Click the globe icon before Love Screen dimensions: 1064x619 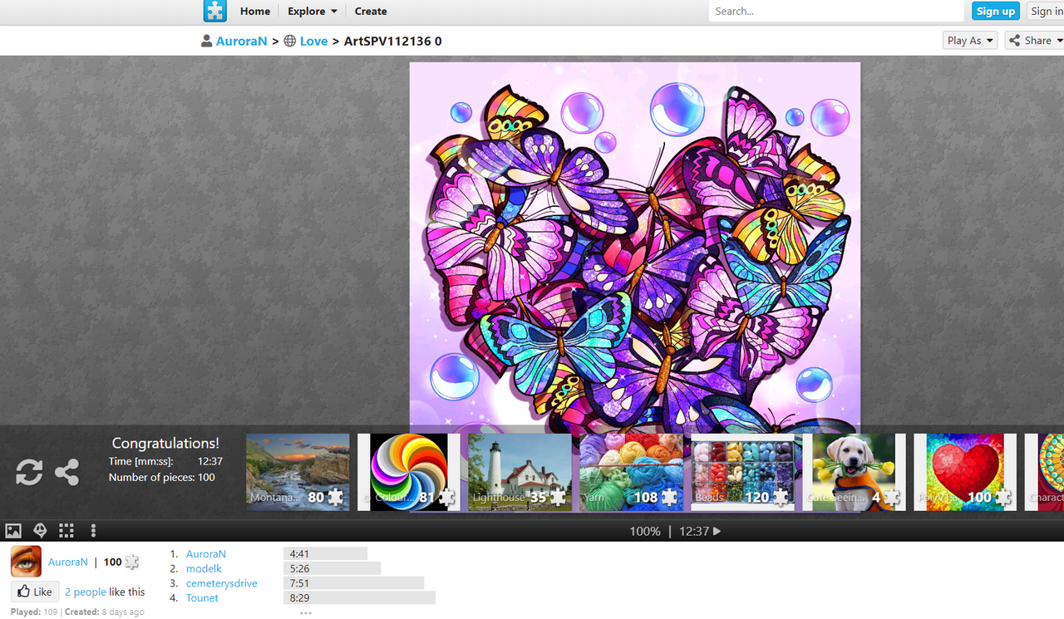pyautogui.click(x=290, y=41)
